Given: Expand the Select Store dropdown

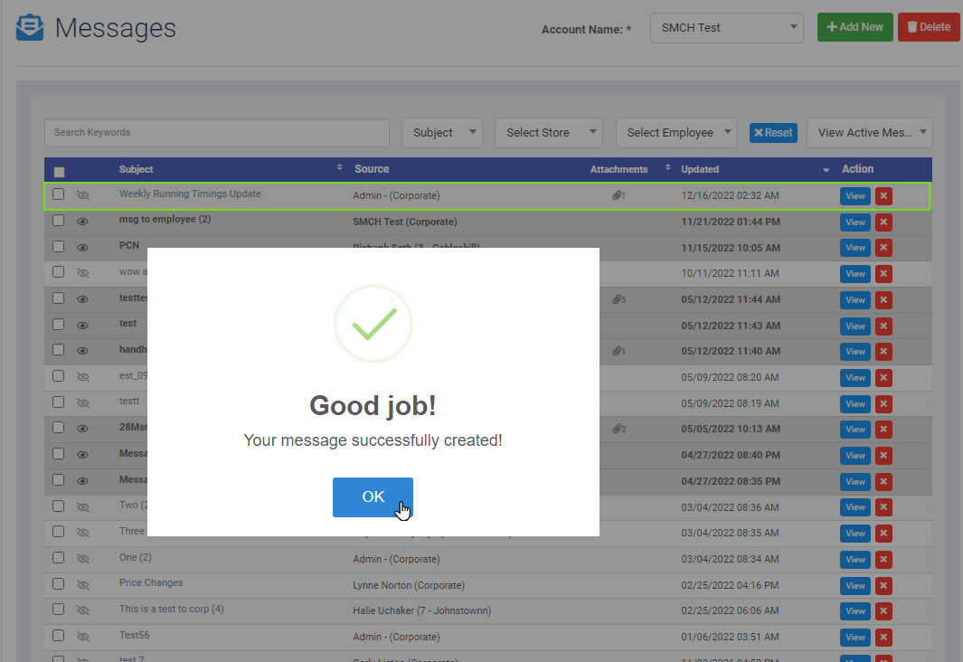Looking at the screenshot, I should (548, 133).
